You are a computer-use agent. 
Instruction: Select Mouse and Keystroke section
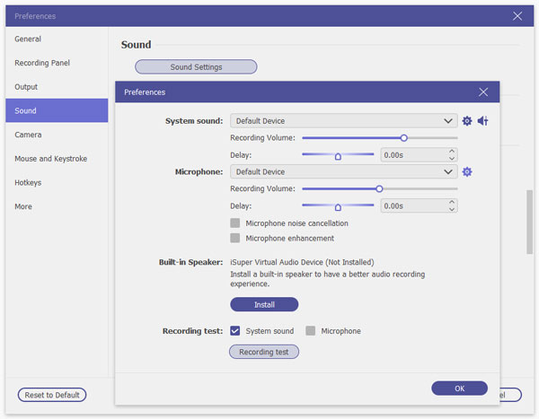point(50,159)
